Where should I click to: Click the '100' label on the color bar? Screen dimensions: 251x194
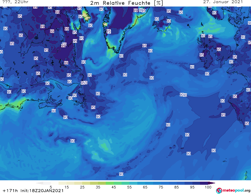tap(208, 187)
